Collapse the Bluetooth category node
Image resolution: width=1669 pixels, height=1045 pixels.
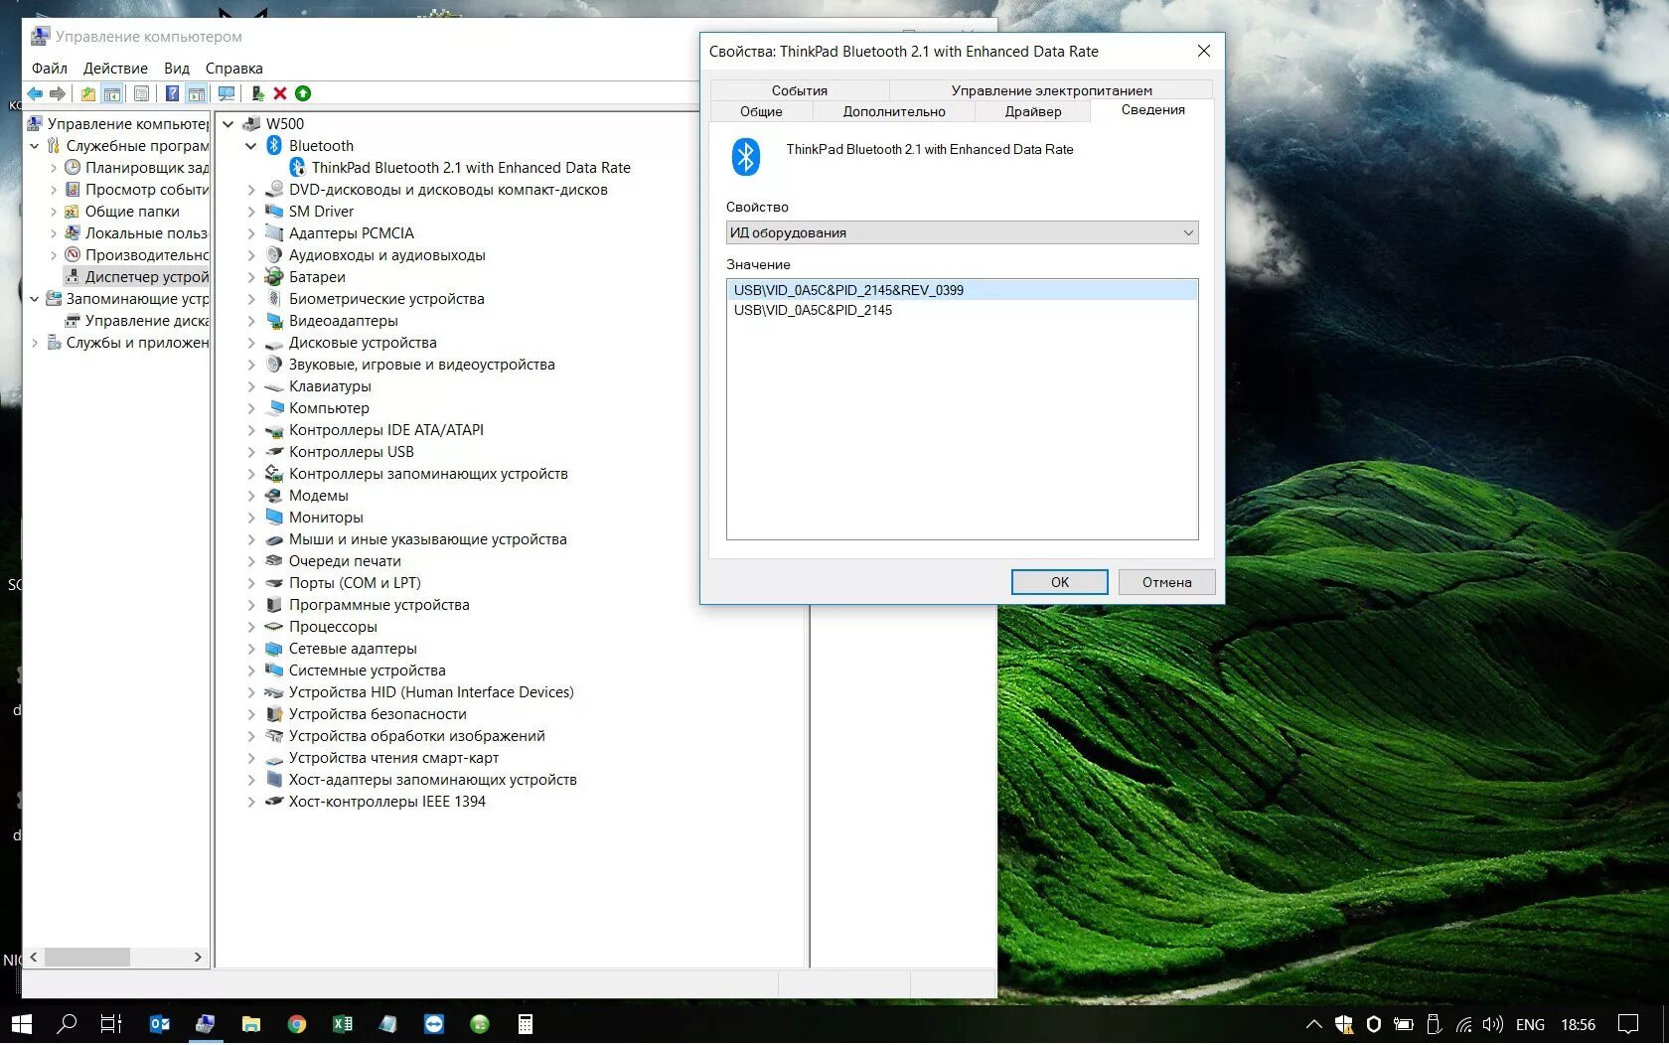click(x=251, y=146)
